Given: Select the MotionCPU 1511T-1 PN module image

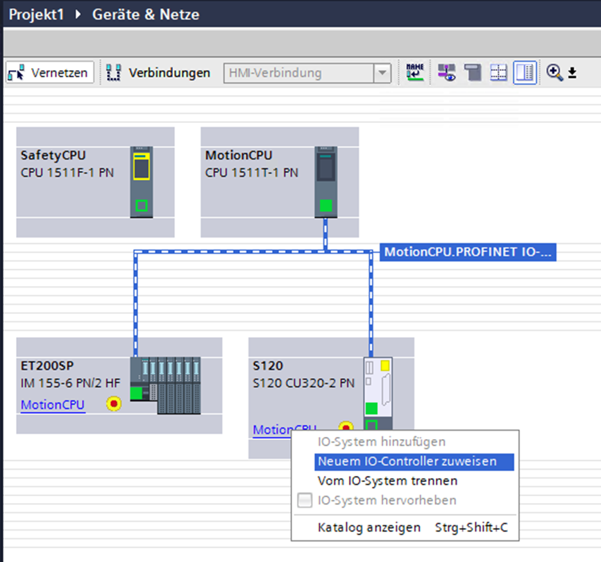Looking at the screenshot, I should click(325, 182).
